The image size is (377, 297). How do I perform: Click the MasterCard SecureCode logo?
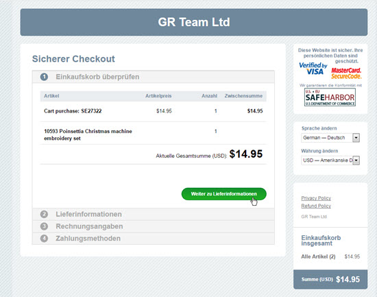pos(346,73)
